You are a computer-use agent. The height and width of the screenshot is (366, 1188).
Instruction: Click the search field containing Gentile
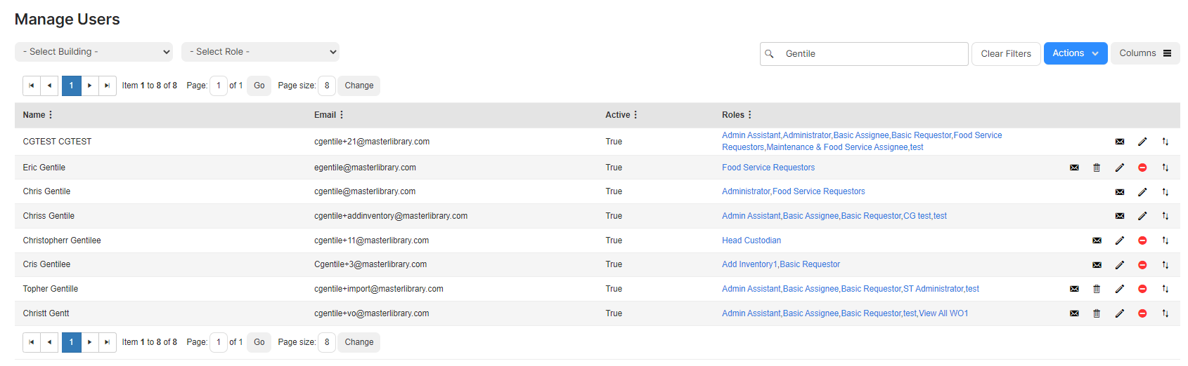point(864,54)
